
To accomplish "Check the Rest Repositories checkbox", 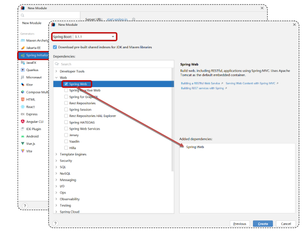I will coord(66,103).
